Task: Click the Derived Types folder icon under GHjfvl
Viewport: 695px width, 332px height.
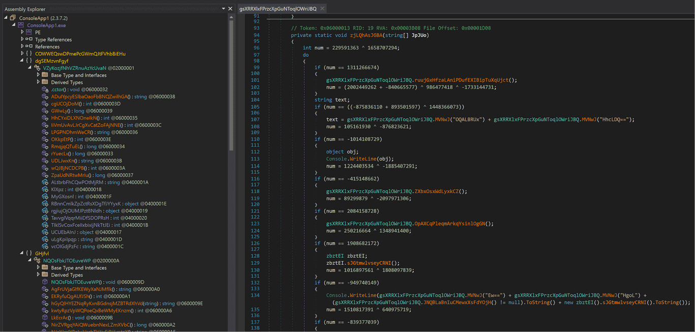Action: pyautogui.click(x=45, y=275)
